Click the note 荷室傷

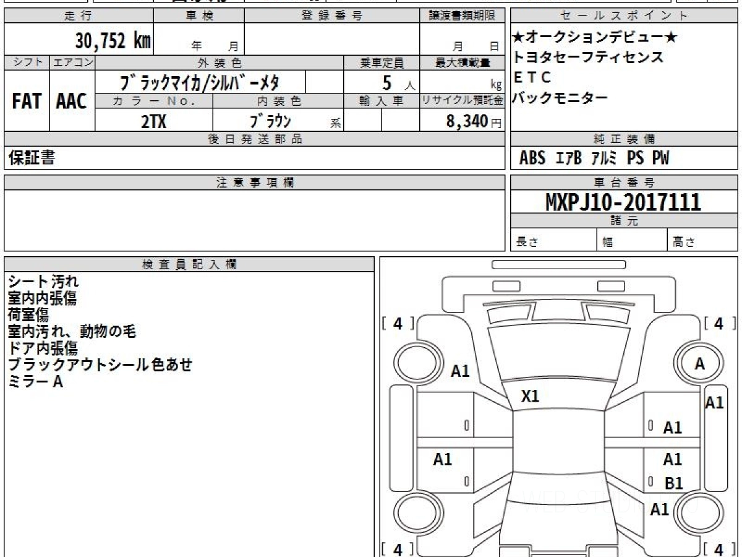[28, 315]
